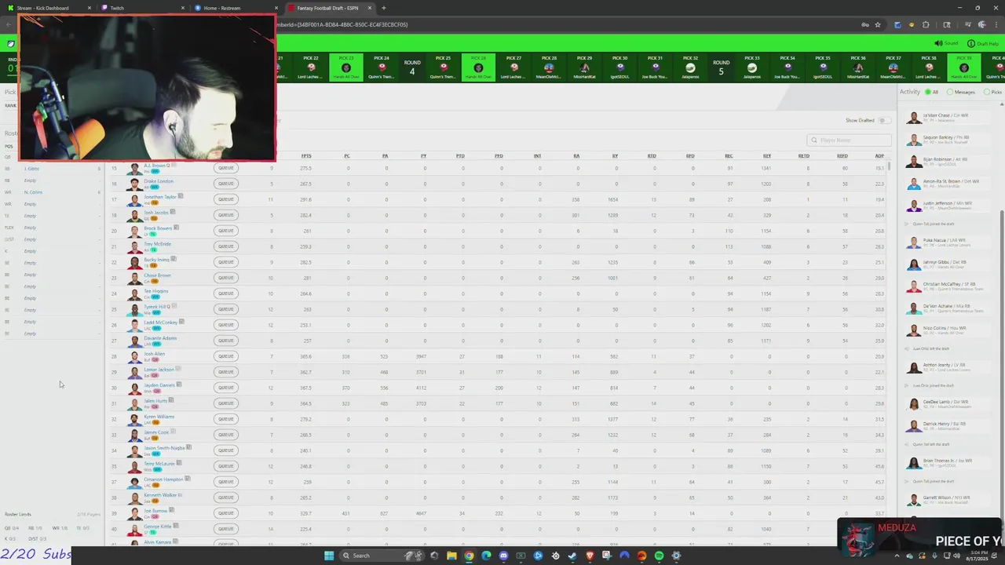
Task: Sort table by PTD column
Action: (x=460, y=155)
